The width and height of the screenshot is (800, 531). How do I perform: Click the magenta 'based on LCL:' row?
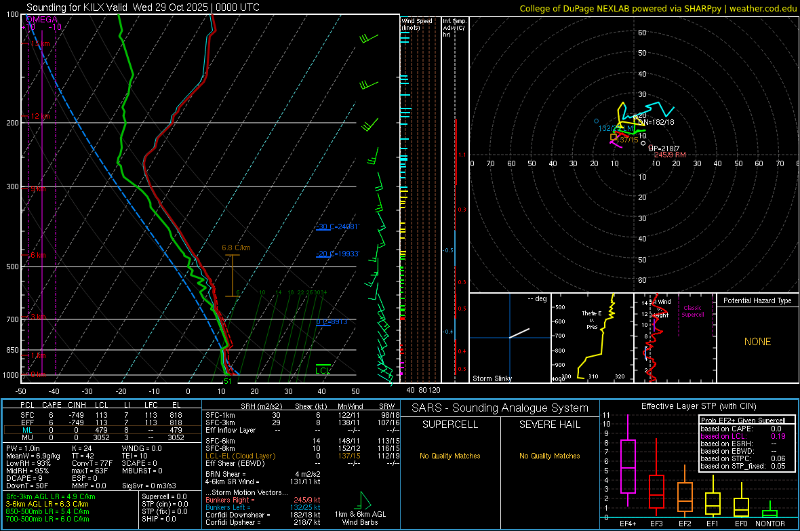point(743,436)
